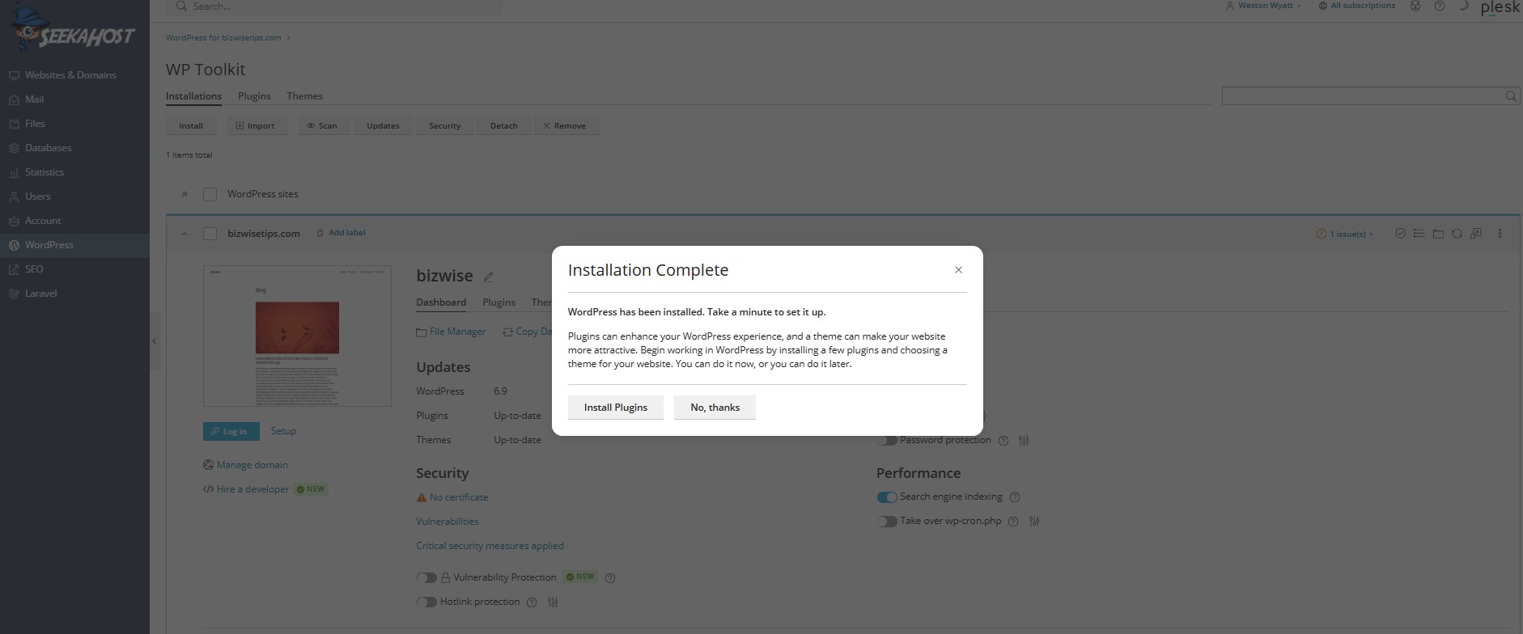This screenshot has width=1523, height=634.
Task: Click Add label next to bizwisetips.com
Action: pos(341,233)
